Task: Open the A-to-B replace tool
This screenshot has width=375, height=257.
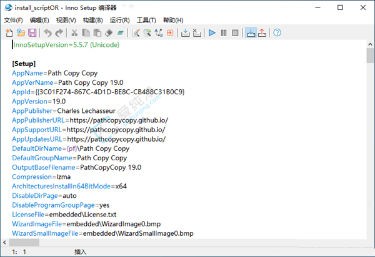Action: click(x=159, y=32)
